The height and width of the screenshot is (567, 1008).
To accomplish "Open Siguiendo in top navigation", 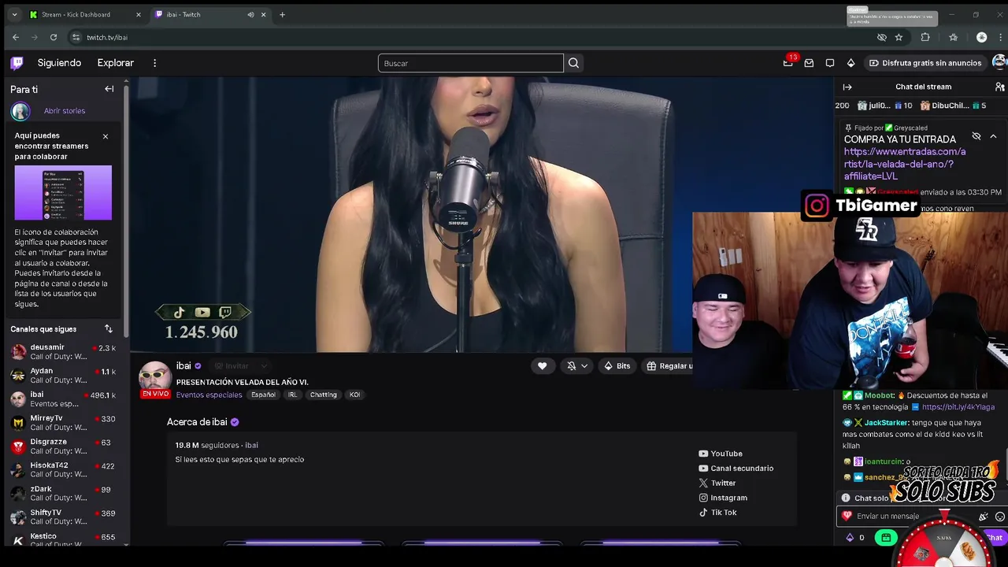I will [59, 63].
